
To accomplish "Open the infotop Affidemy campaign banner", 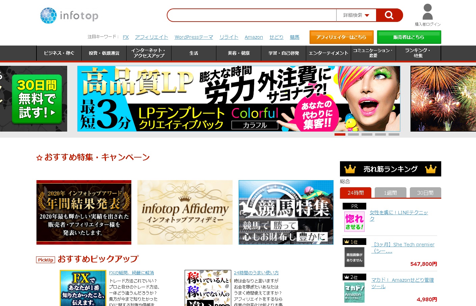I will pyautogui.click(x=185, y=212).
